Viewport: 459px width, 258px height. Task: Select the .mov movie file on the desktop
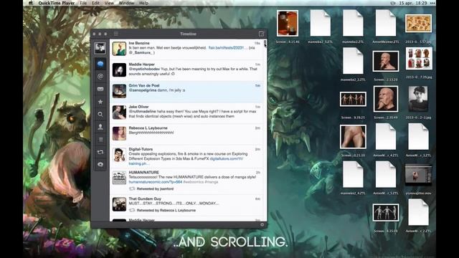click(x=418, y=174)
